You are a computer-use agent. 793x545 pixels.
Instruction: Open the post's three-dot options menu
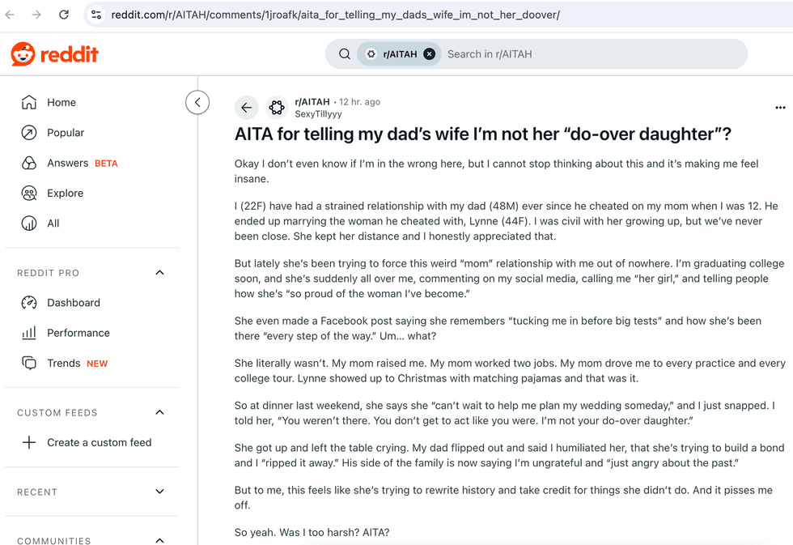pyautogui.click(x=780, y=107)
